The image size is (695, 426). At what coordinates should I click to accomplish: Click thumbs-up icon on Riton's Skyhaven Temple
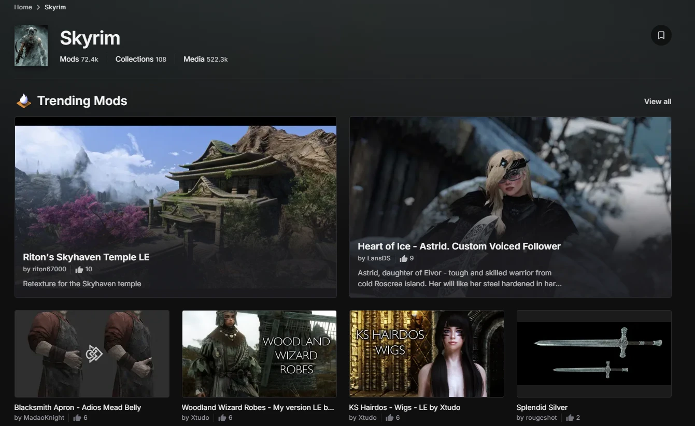point(79,269)
